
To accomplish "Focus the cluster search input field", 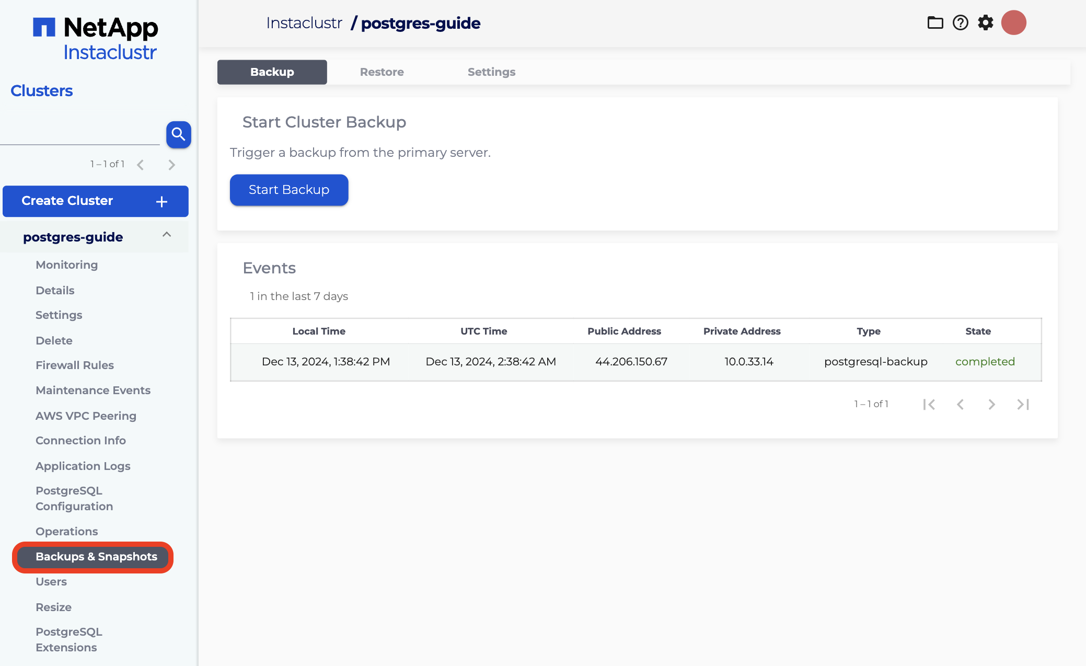I will [80, 135].
